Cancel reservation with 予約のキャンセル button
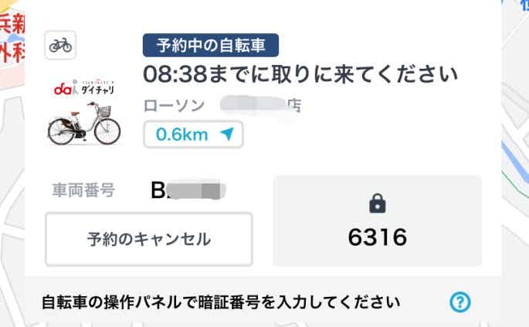The image size is (529, 327). 148,239
